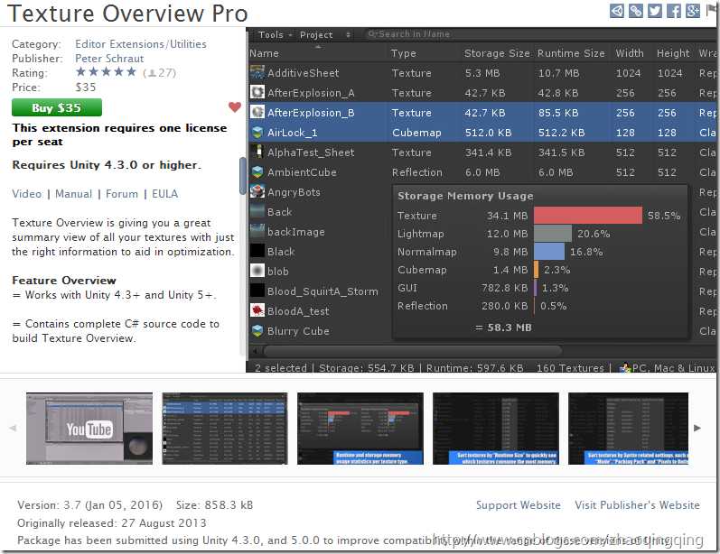Viewport: 720px width, 554px height.
Task: Open the Editor Extensions category link
Action: click(119, 44)
